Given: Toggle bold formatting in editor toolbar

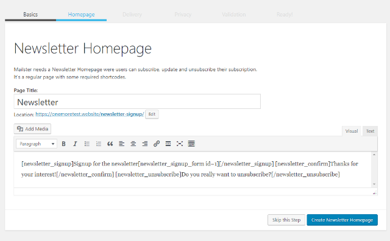Looking at the screenshot, I should pos(63,144).
